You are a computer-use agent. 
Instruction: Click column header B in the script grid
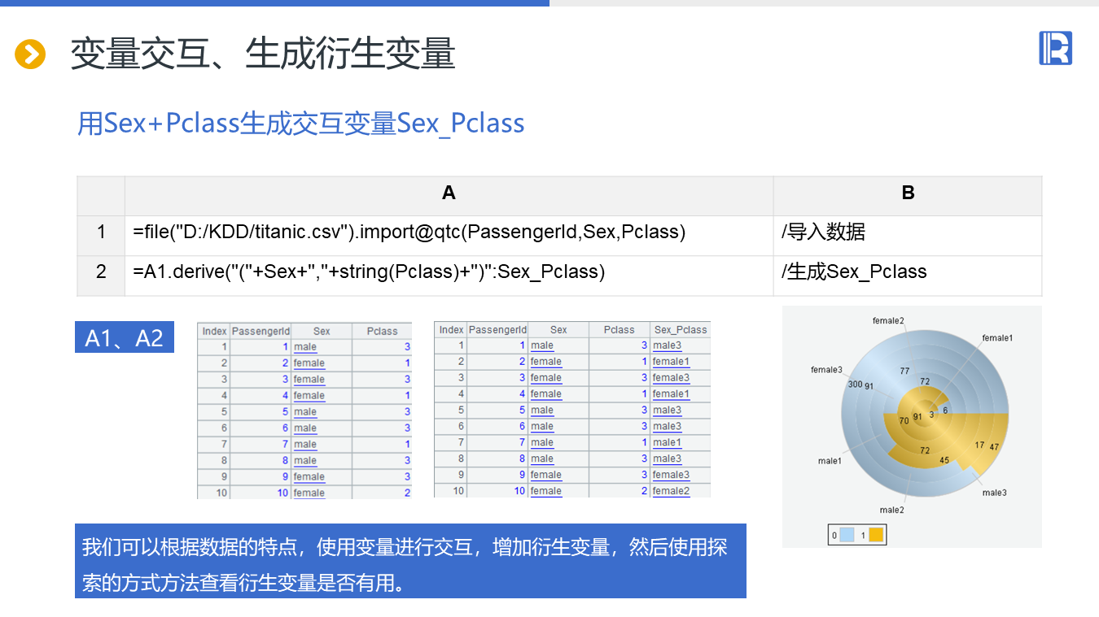pos(908,193)
